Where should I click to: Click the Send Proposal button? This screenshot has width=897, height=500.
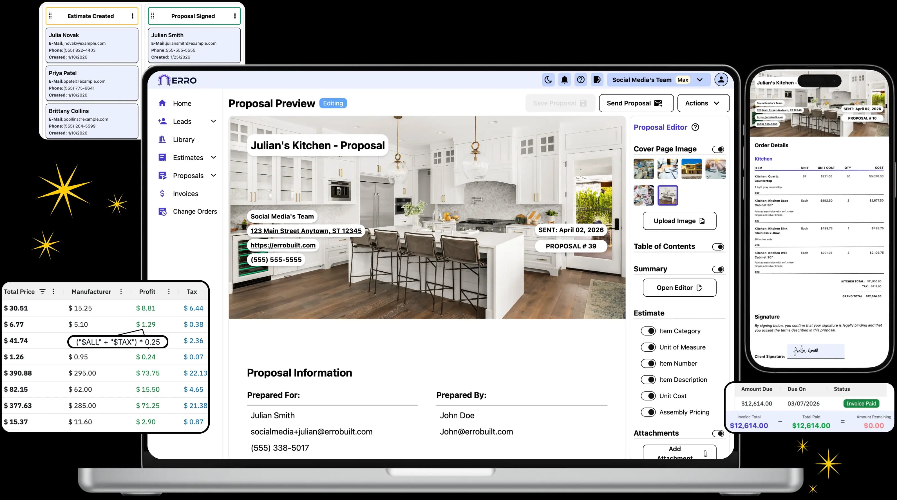[636, 103]
